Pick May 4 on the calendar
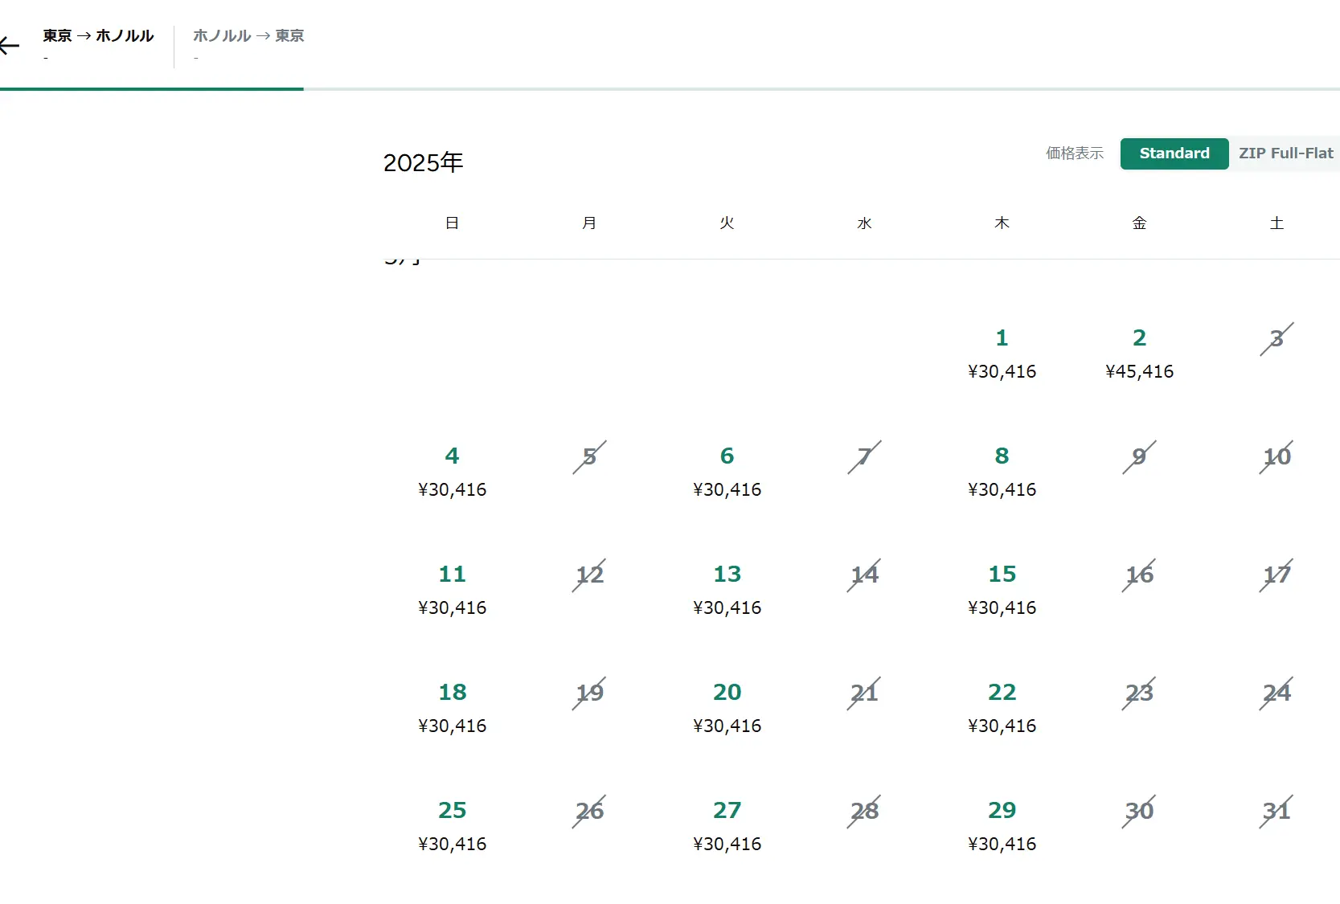 click(452, 472)
